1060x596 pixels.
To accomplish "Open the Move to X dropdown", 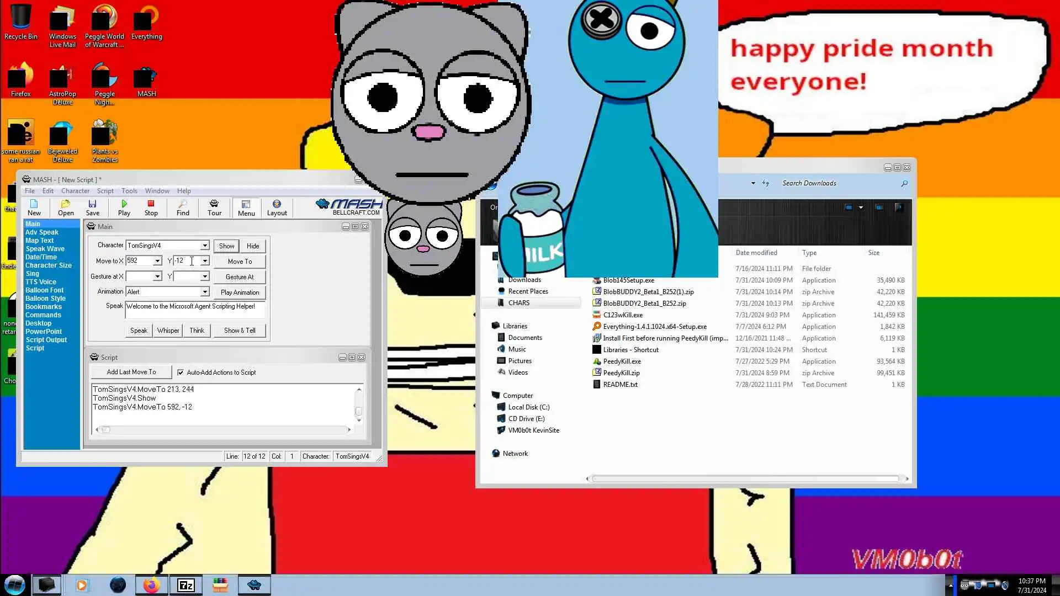I will 157,261.
